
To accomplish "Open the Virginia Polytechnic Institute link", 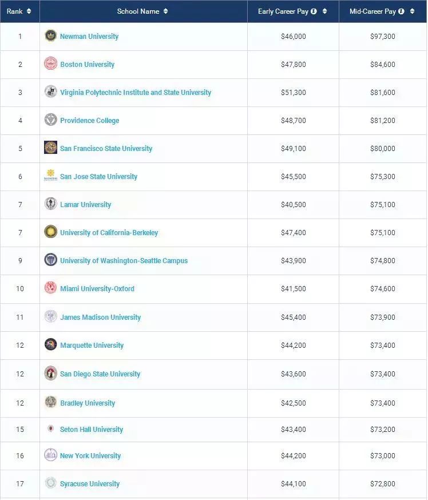I will [x=136, y=92].
